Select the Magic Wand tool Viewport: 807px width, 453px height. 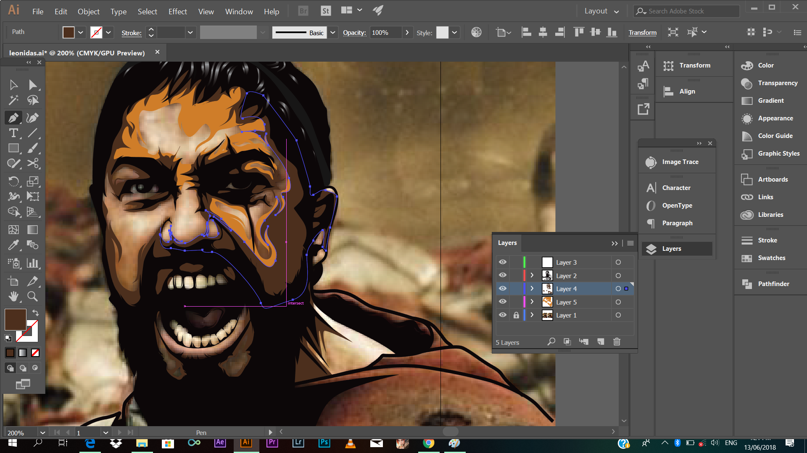13,100
